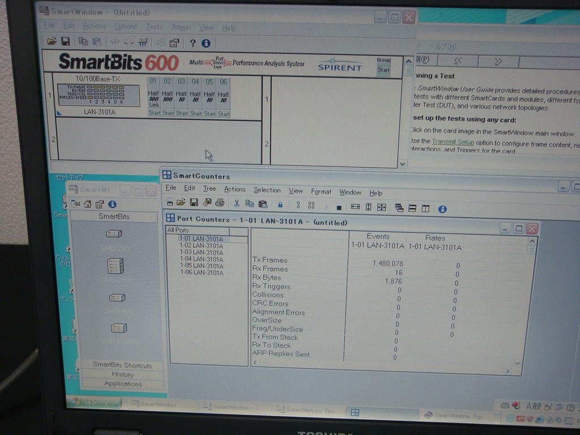
Task: Open the Format menu in SmartCounters
Action: tap(321, 191)
